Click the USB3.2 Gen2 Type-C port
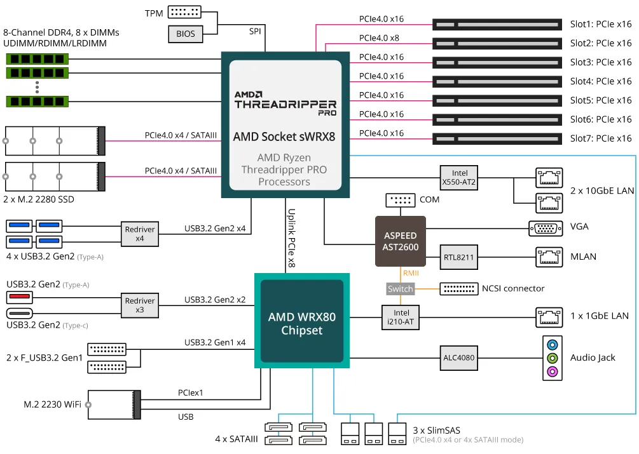This screenshot has width=639, height=454. pos(20,312)
